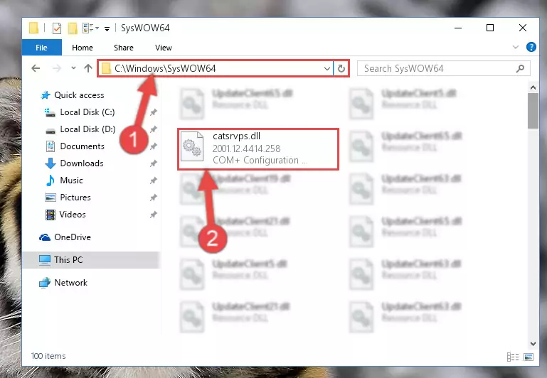This screenshot has height=378, width=547.
Task: Open the recent locations dropdown
Action: pos(73,68)
